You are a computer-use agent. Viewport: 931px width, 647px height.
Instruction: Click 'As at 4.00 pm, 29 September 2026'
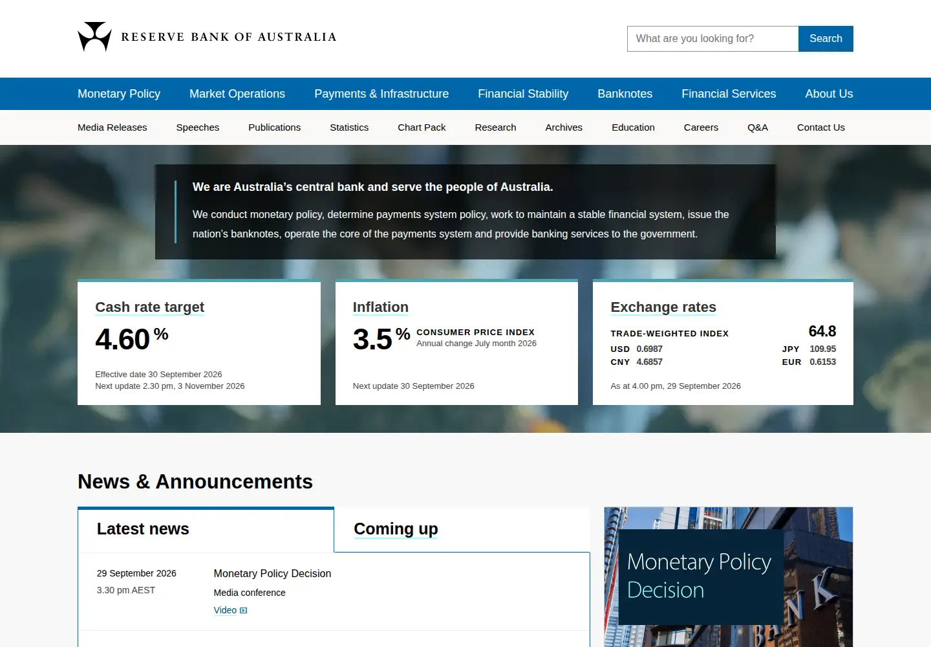(x=676, y=386)
